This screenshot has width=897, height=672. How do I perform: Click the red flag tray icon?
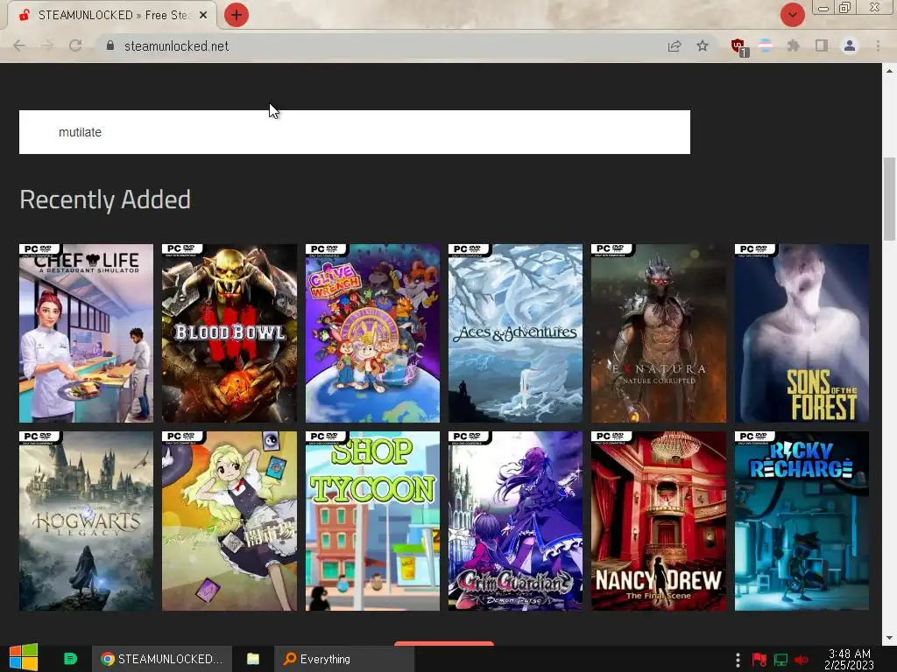pyautogui.click(x=759, y=660)
